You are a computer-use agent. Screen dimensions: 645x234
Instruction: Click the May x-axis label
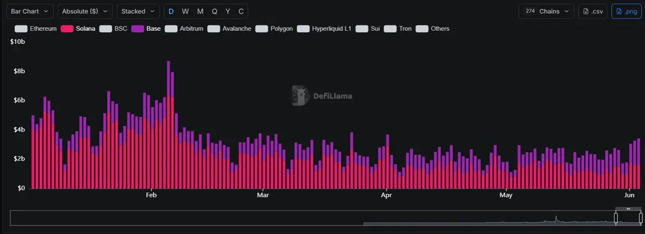(506, 195)
